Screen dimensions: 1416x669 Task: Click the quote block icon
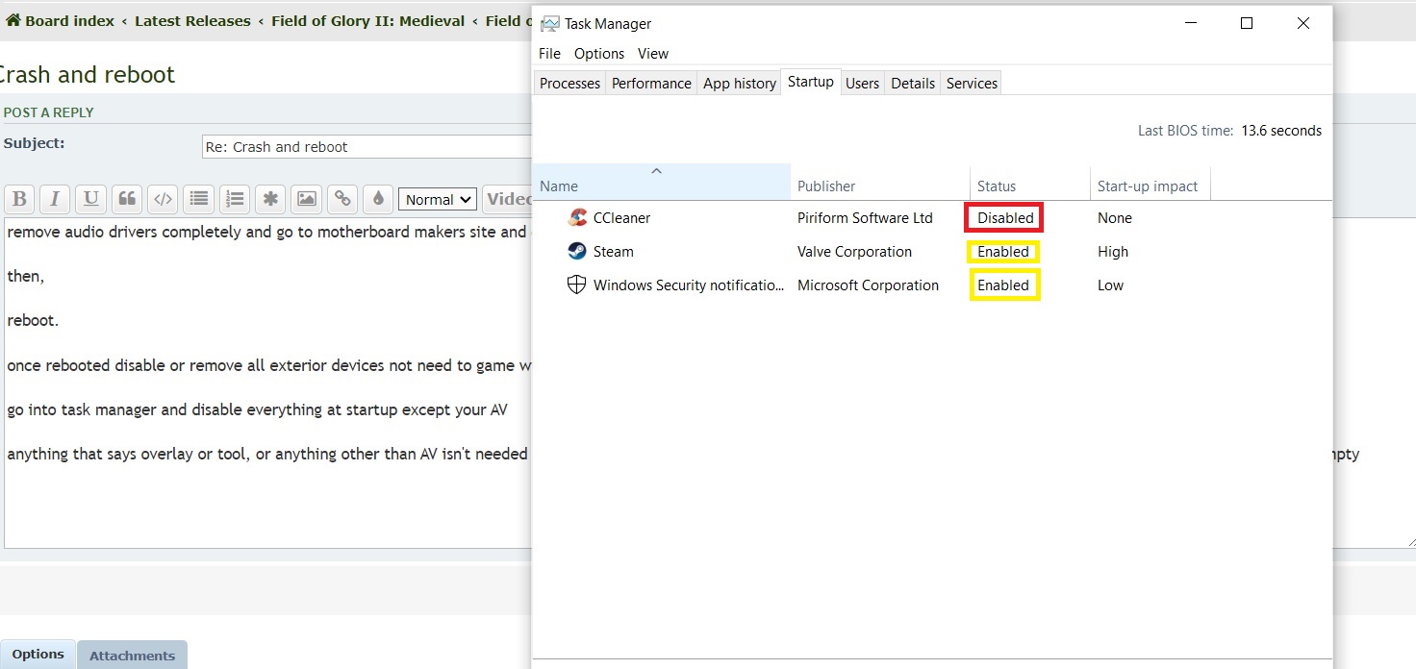127,199
